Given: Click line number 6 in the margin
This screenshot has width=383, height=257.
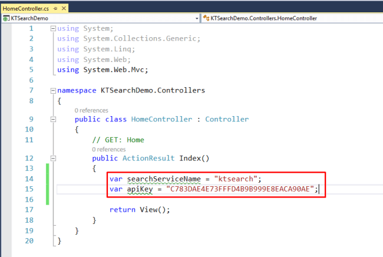Looking at the screenshot, I should 31,80.
